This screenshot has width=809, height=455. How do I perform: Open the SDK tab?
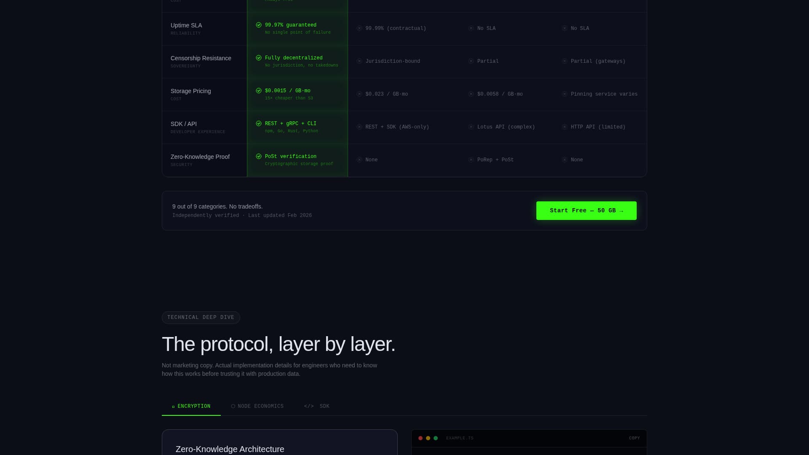click(x=317, y=406)
